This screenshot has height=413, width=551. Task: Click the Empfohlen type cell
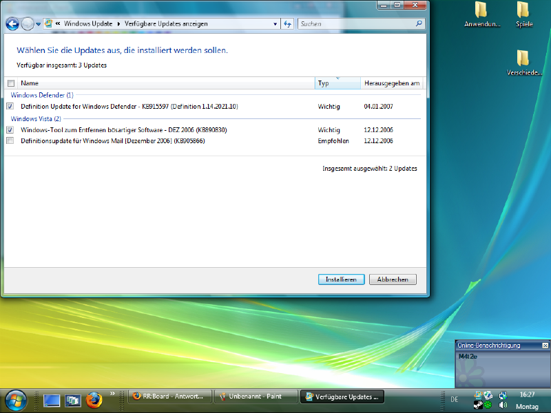333,141
